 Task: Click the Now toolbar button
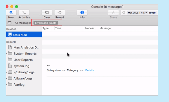(11, 13)
